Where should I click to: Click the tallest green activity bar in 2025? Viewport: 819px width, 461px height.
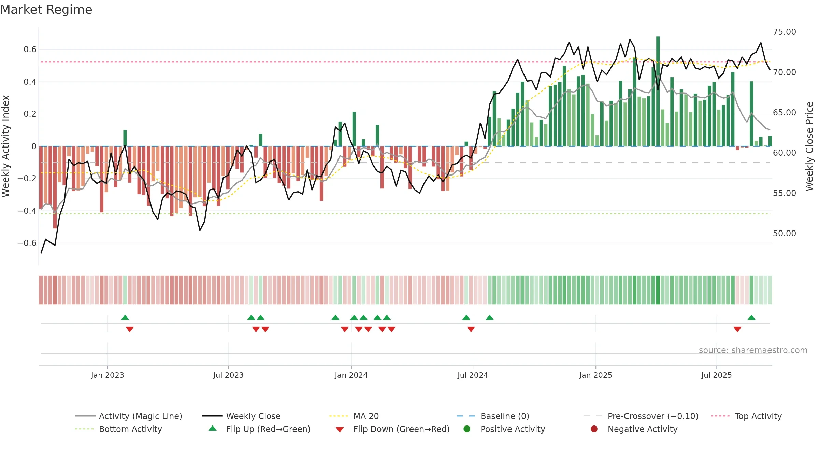(658, 91)
